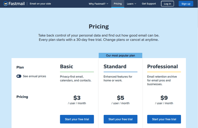Open the Pricing tab in navigation
This screenshot has height=128, width=198.
[118, 4]
